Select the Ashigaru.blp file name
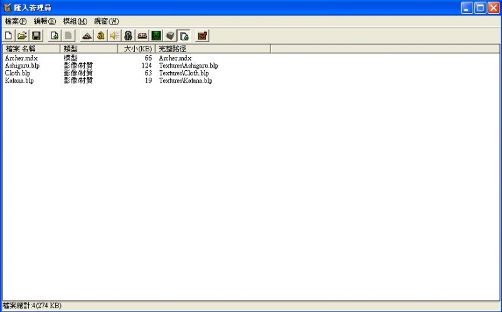 (22, 66)
